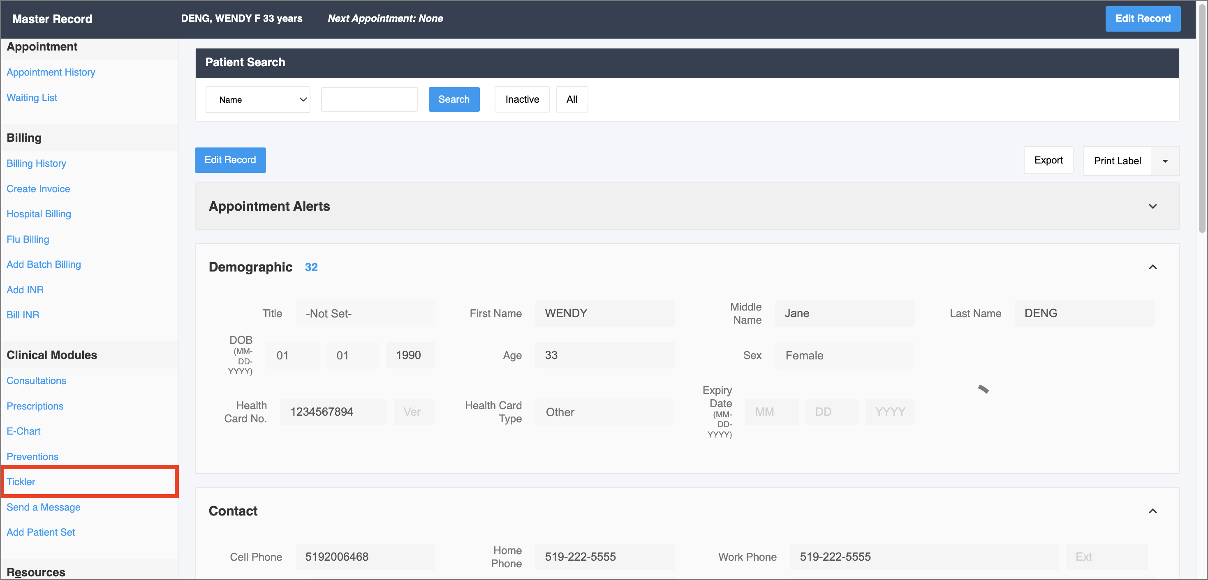Open the Tickler module link
The height and width of the screenshot is (580, 1208).
pos(21,481)
